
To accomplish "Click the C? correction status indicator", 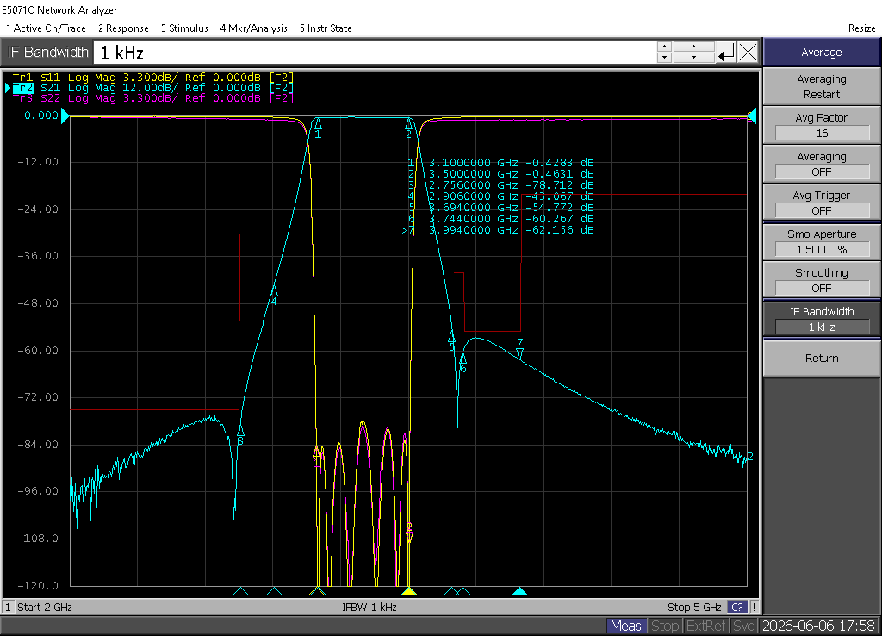I will click(737, 608).
